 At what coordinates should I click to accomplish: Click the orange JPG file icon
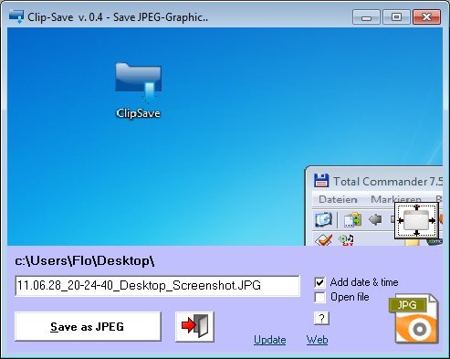(413, 319)
